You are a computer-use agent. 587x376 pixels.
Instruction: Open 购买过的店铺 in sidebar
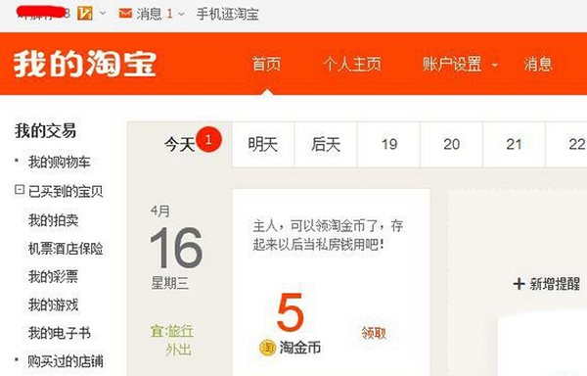tap(66, 361)
